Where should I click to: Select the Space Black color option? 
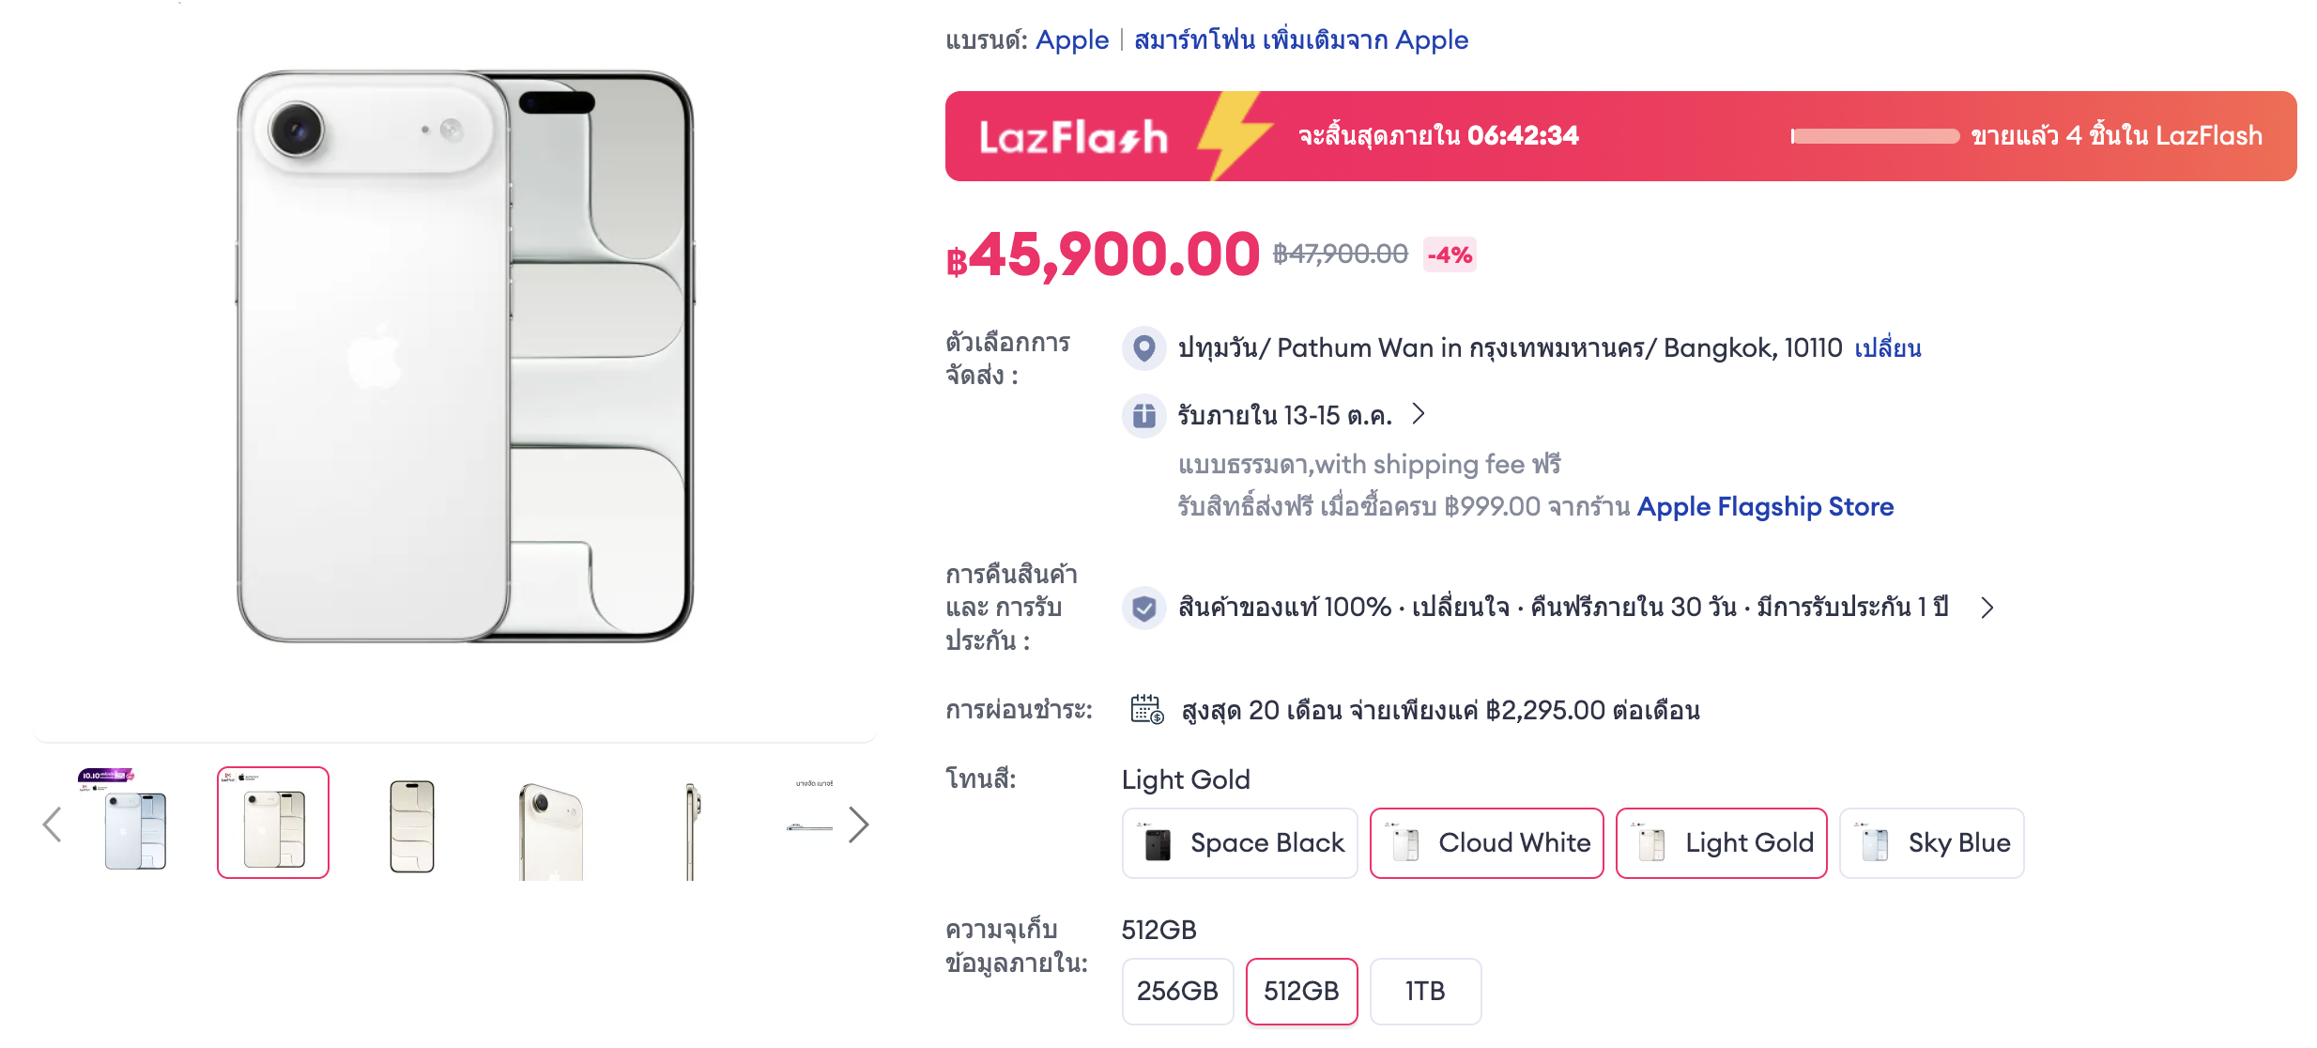[x=1239, y=843]
